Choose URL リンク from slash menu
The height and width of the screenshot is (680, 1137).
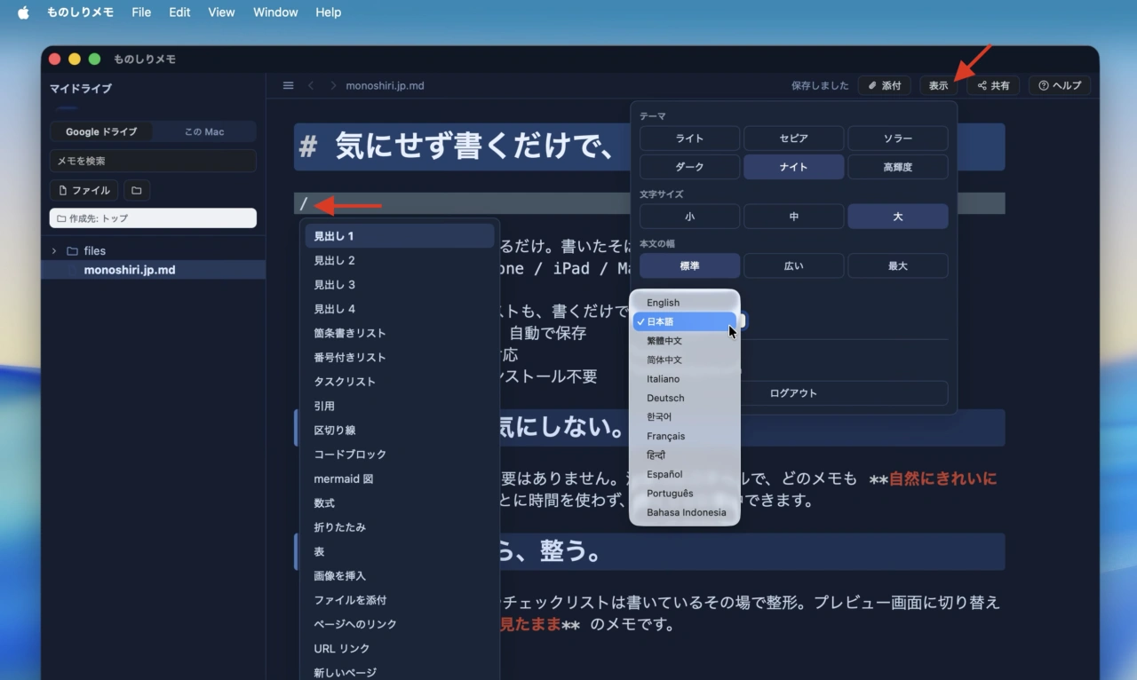400,648
